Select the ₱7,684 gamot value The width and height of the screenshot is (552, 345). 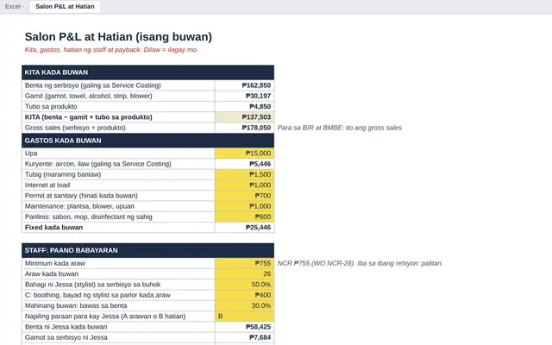[x=244, y=337]
